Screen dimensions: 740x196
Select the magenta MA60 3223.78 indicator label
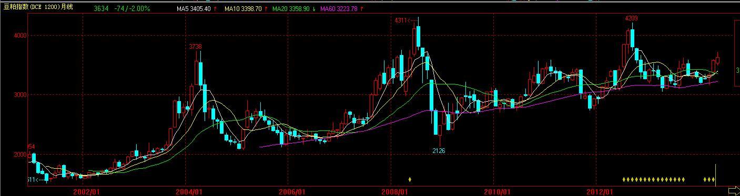click(x=339, y=9)
